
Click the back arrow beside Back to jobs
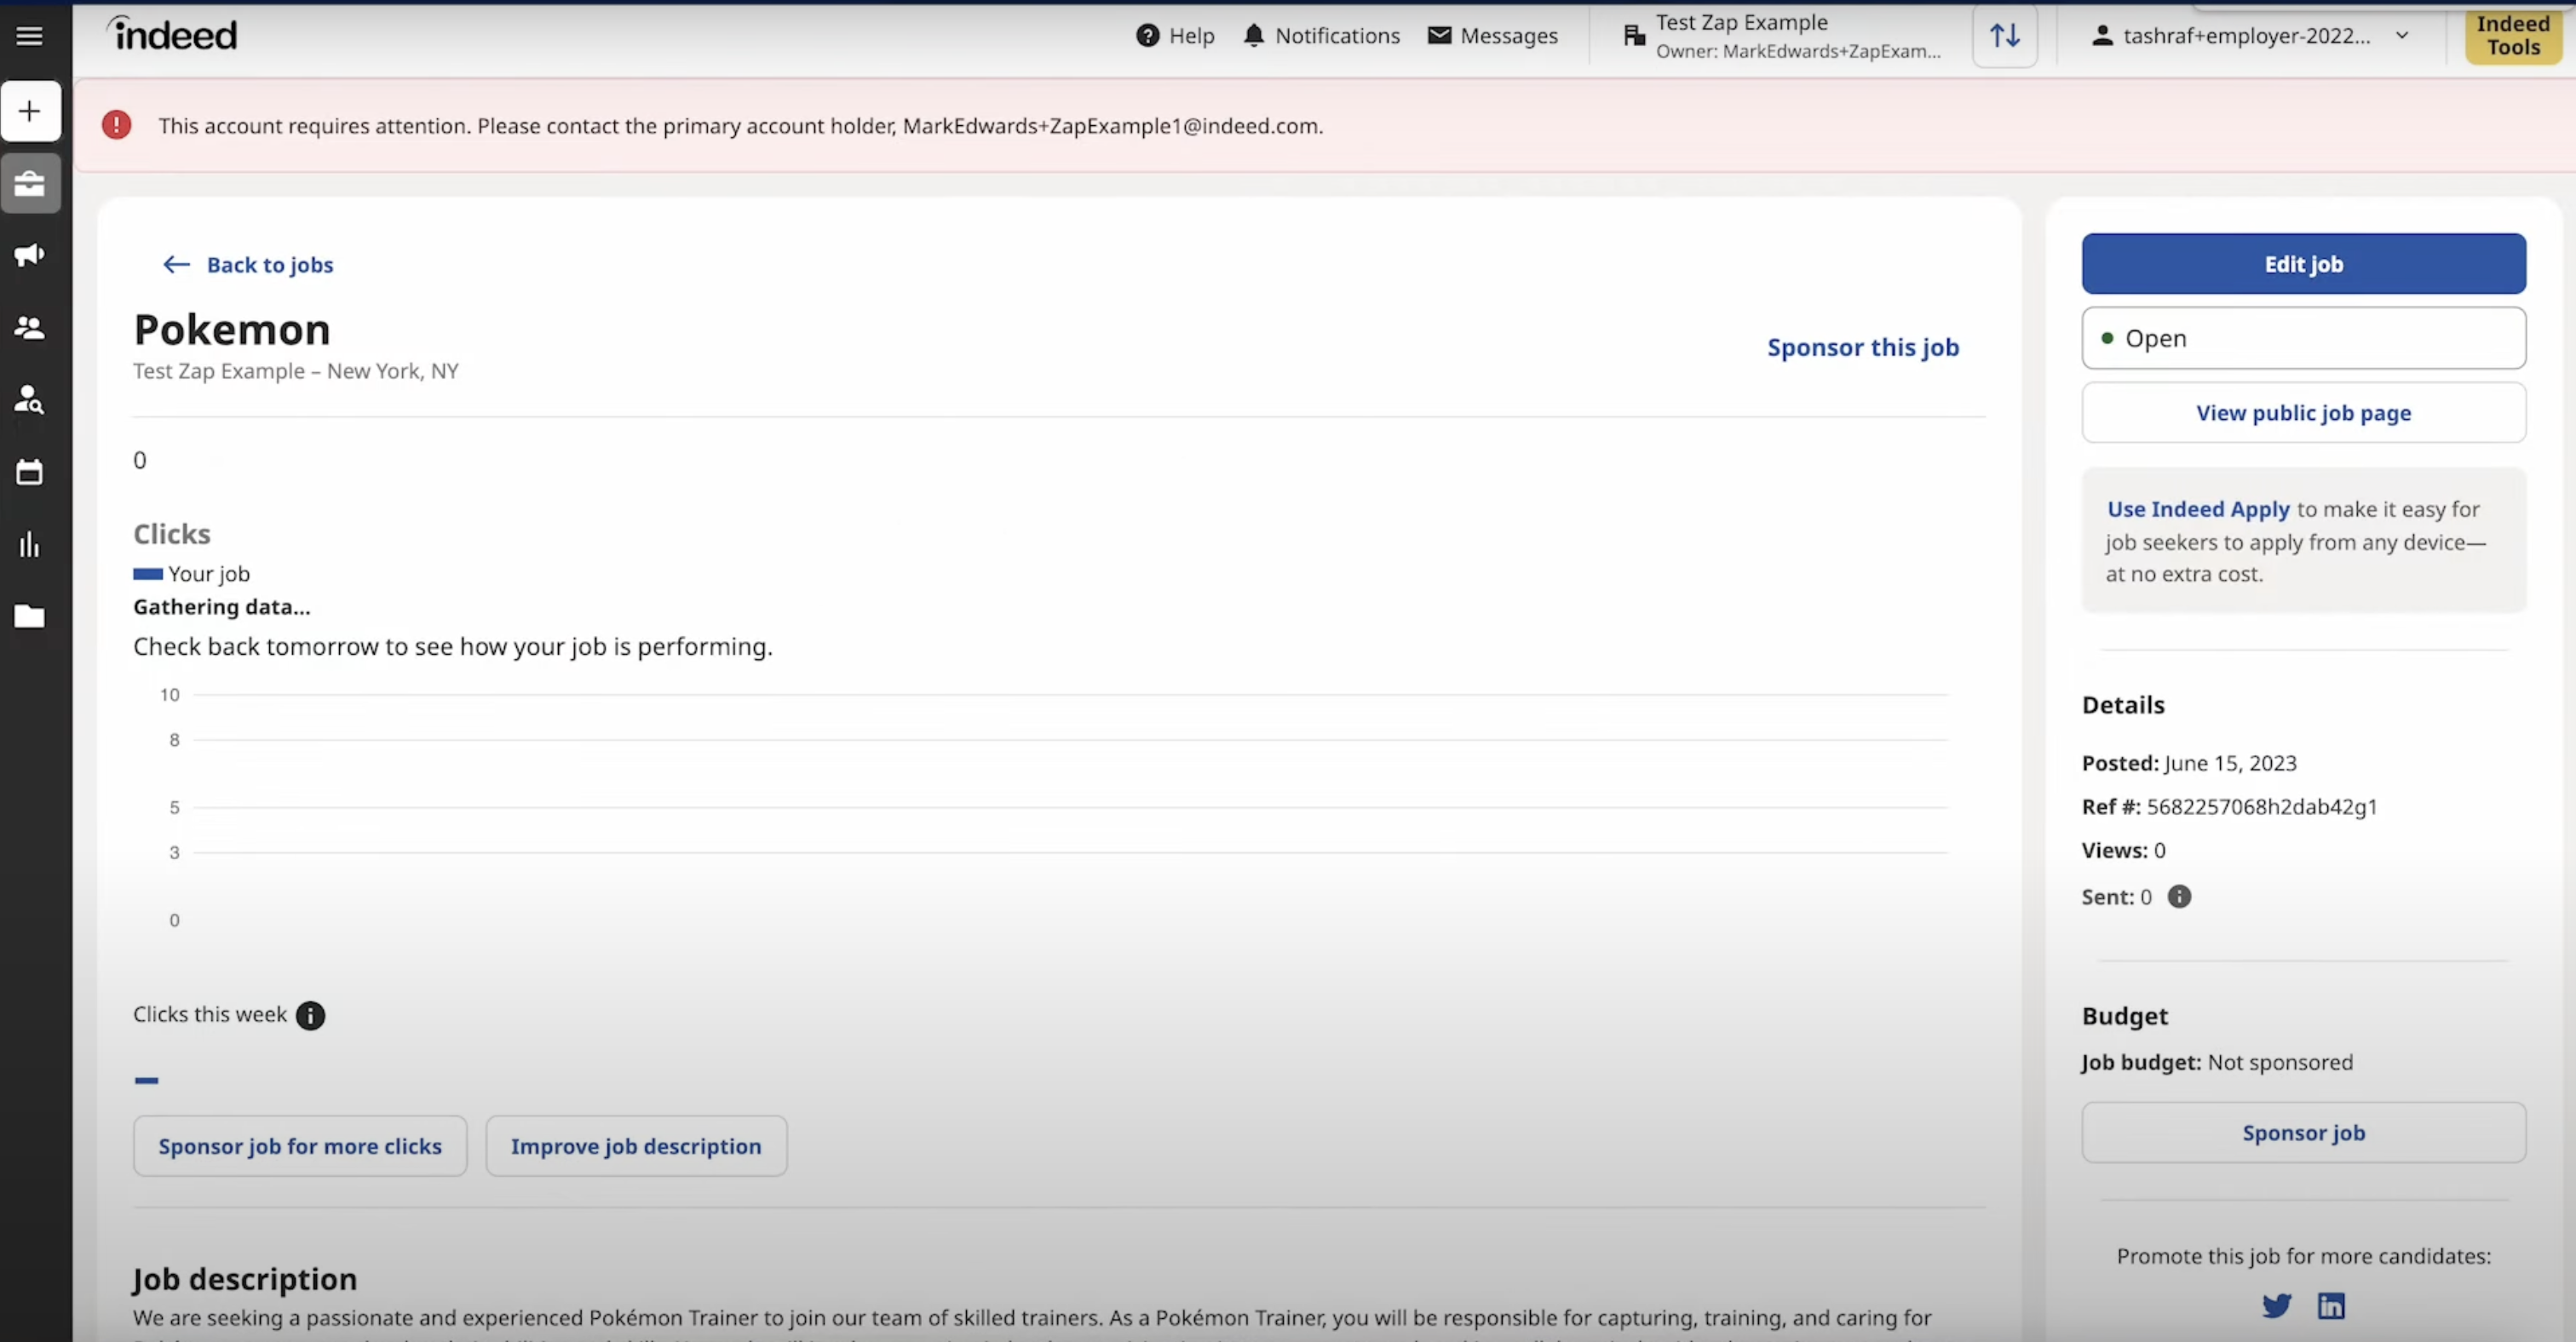tap(176, 264)
